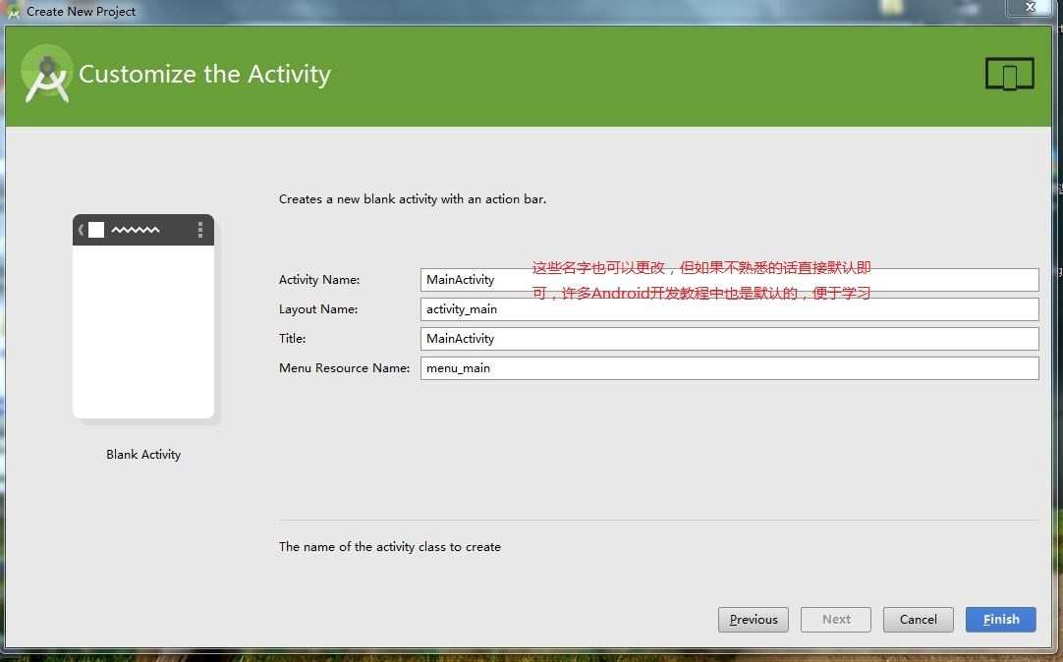The image size is (1063, 662).
Task: Click 'Creates a new blank activity' description text
Action: [x=413, y=199]
